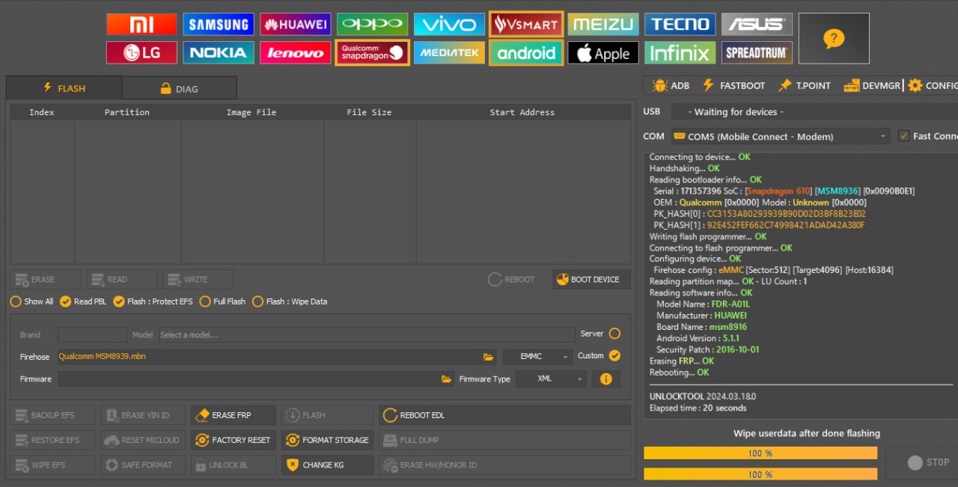Select the Samsung brand logo
The height and width of the screenshot is (487, 958).
pos(219,24)
